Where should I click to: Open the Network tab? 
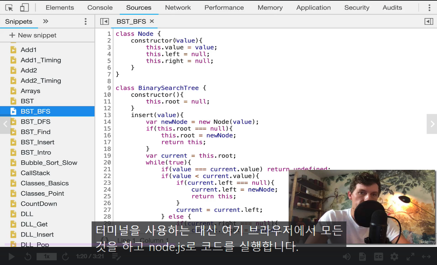pos(178,8)
